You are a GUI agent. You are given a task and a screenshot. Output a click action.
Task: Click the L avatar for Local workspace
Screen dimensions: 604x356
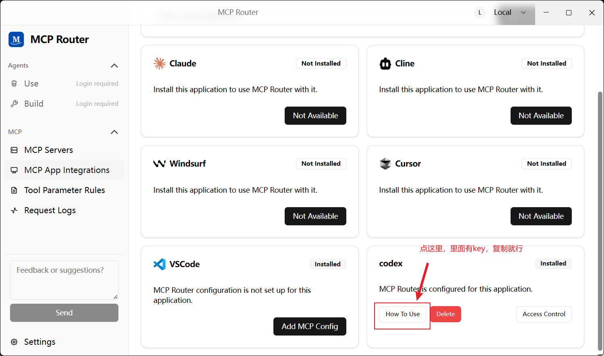tap(480, 12)
